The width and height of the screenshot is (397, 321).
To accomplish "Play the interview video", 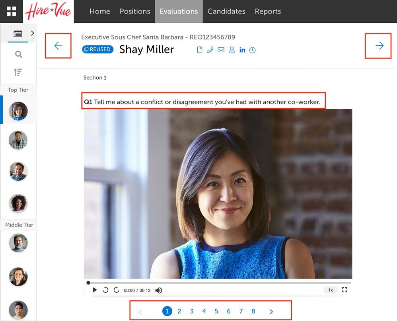I will point(95,290).
